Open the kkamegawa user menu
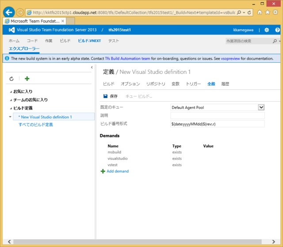The width and height of the screenshot is (283, 247). pos(243,30)
